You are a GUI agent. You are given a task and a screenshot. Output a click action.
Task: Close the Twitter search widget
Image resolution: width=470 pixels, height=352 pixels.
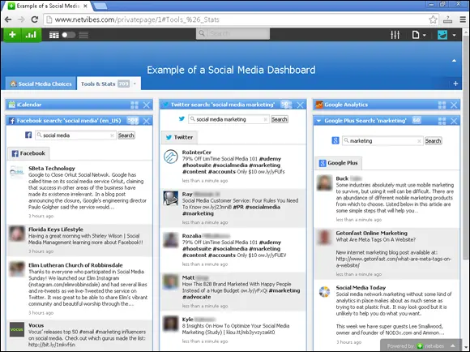pos(300,105)
